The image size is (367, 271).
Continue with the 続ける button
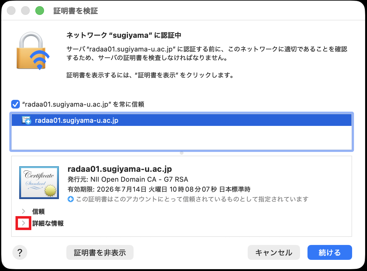click(329, 252)
